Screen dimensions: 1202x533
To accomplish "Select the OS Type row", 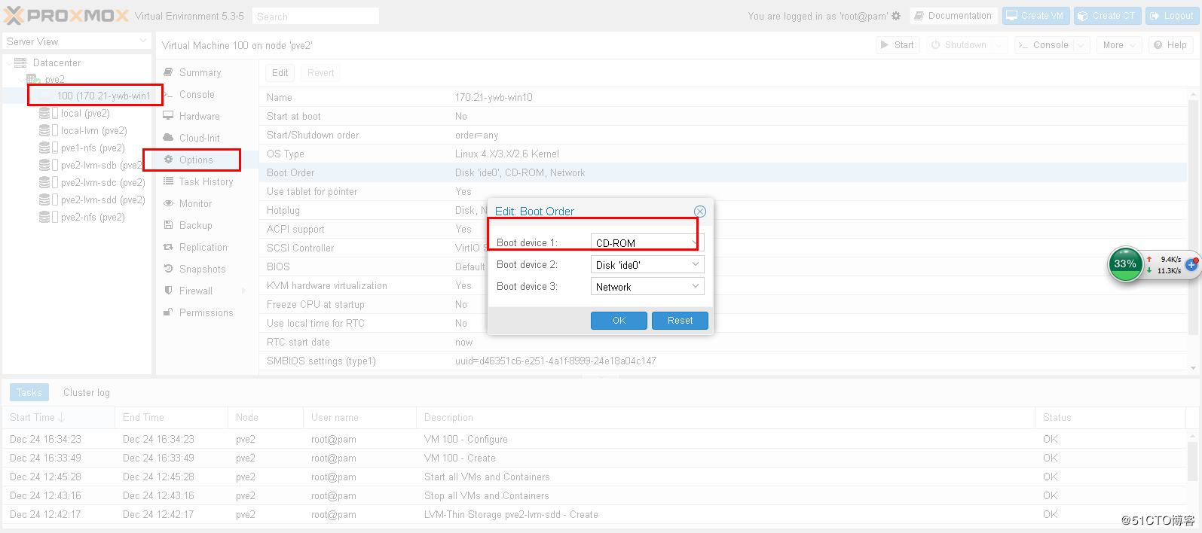I will click(x=723, y=154).
